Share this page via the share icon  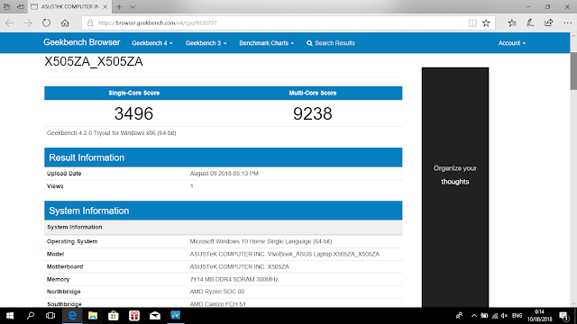pyautogui.click(x=549, y=22)
